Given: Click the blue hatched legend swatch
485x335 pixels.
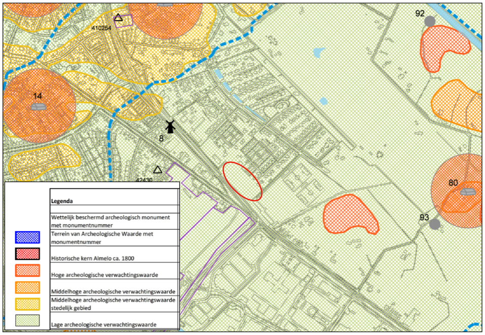Looking at the screenshot, I should point(27,237).
